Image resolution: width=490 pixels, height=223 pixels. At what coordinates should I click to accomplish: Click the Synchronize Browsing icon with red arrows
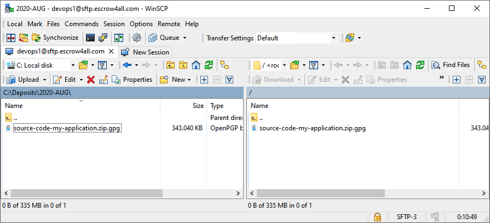tap(24, 38)
